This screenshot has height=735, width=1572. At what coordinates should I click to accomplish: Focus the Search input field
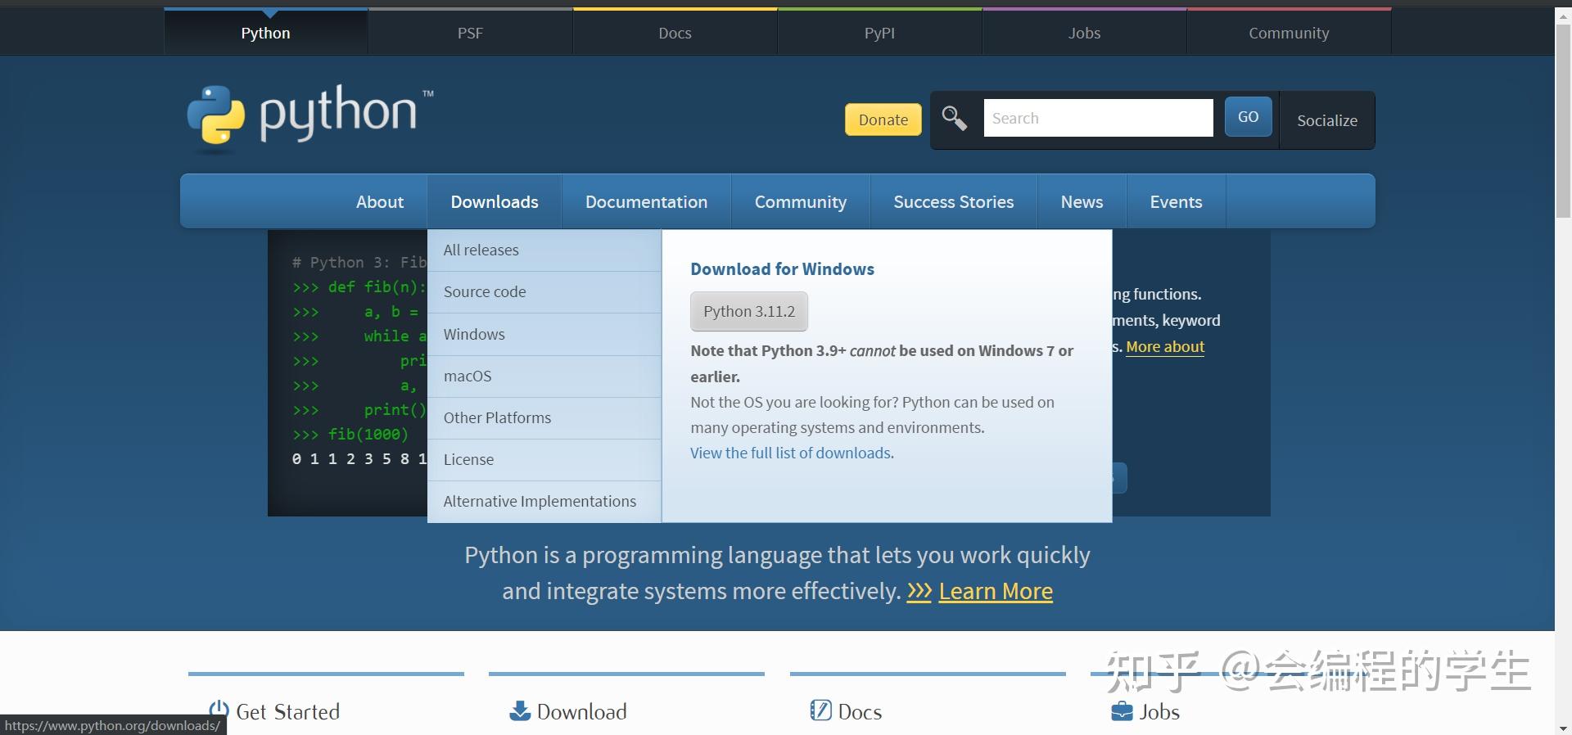click(1098, 118)
